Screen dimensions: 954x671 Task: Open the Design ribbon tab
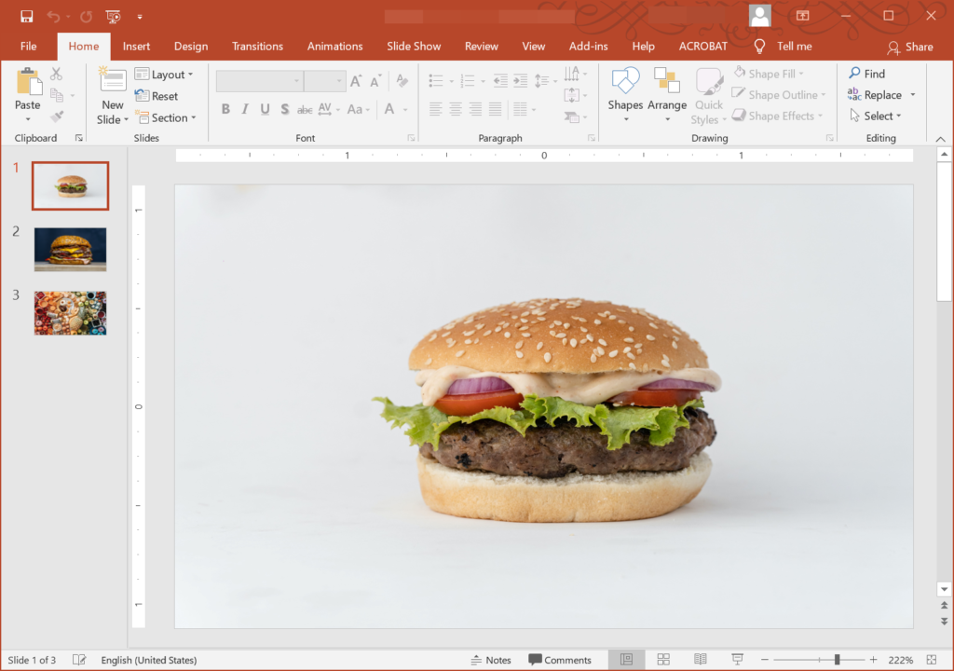pyautogui.click(x=191, y=47)
